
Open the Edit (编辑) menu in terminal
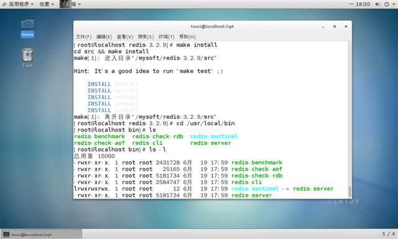pyautogui.click(x=104, y=37)
